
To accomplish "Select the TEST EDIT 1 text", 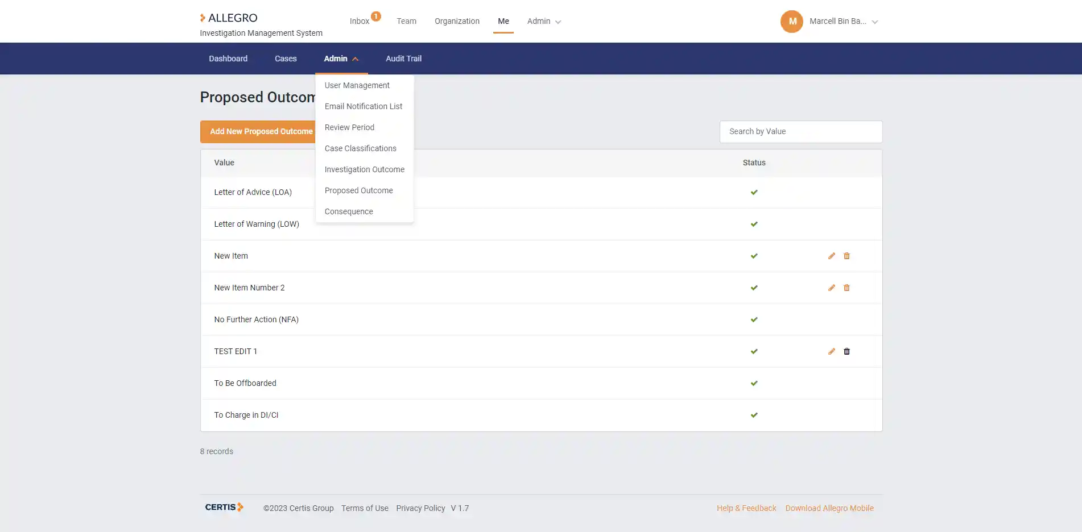I will (236, 351).
